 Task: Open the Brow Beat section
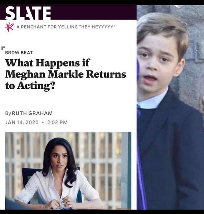(x=19, y=53)
